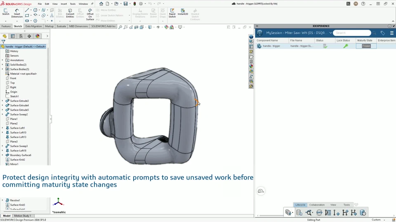
Task: Click the 3DEXPERIENCE Search field
Action: [x=352, y=33]
